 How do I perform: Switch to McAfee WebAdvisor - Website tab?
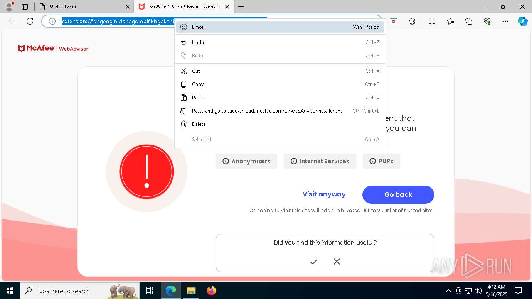coord(183,7)
